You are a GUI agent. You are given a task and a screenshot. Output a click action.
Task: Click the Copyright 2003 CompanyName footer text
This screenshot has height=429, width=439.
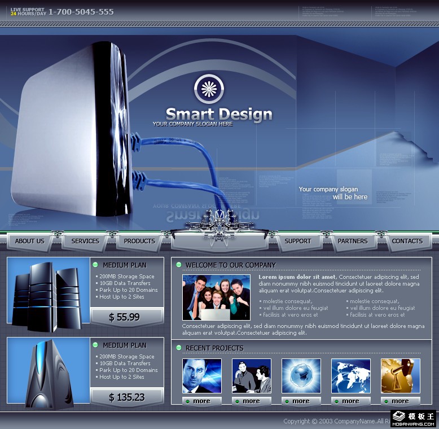pos(337,421)
